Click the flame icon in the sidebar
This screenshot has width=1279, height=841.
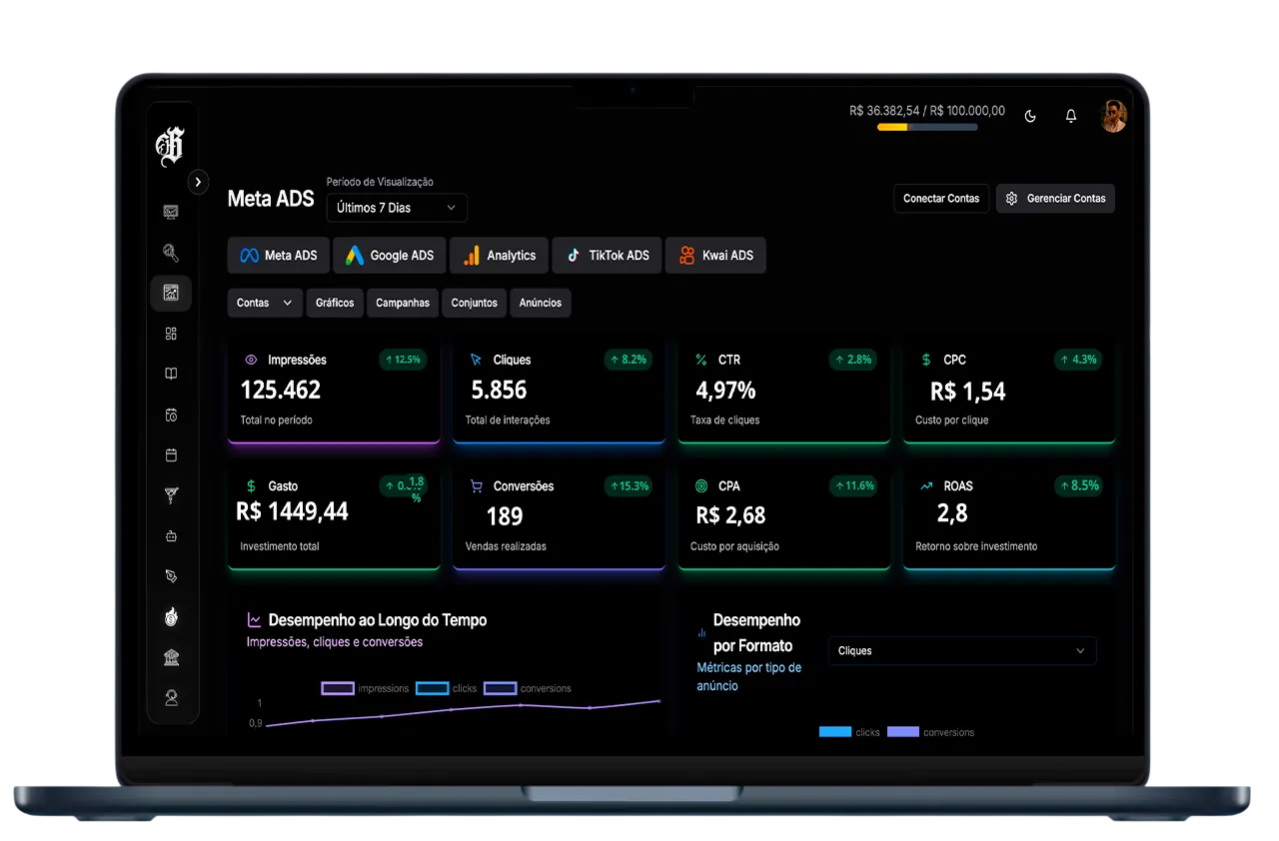pyautogui.click(x=171, y=616)
